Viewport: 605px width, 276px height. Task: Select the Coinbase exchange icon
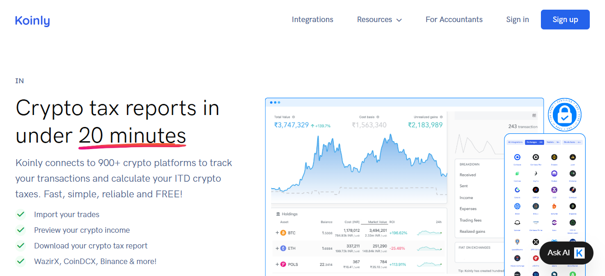pos(517,157)
